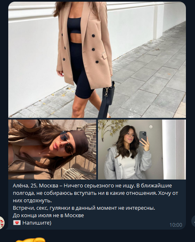This screenshot has width=195, height=242.
Task: Click the phone held in the mirror selfie
Action: point(143,138)
